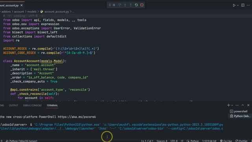The image size is (252, 142).
Task: Click models.Model in class definition
Action: coord(52,61)
